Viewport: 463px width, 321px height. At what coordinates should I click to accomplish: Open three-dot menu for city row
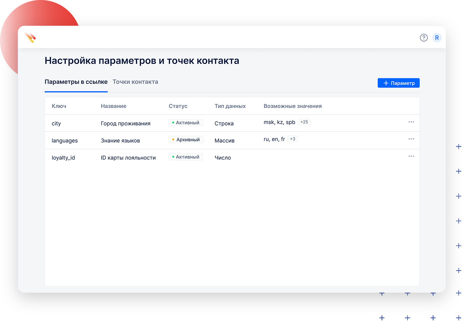(x=411, y=122)
